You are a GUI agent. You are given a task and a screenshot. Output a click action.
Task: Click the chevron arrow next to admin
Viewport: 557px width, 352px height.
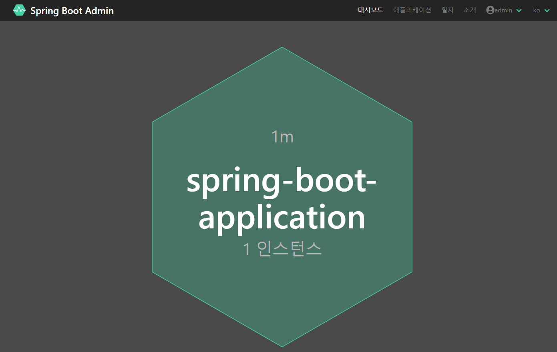(x=519, y=11)
